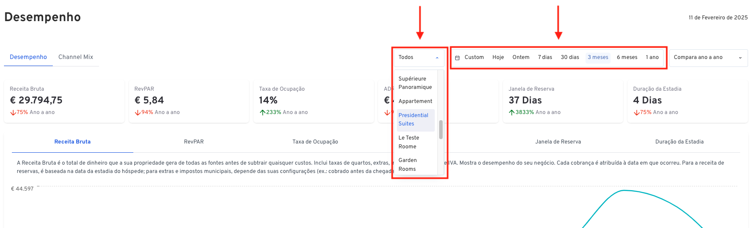Select the 1 ano period
Image resolution: width=756 pixels, height=228 pixels.
[652, 57]
